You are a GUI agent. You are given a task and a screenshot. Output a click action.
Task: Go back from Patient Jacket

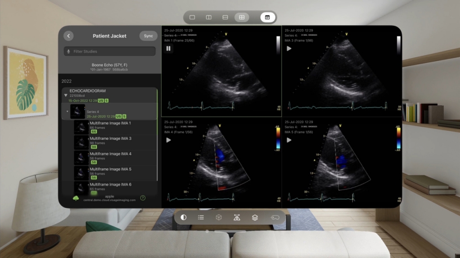(x=68, y=36)
